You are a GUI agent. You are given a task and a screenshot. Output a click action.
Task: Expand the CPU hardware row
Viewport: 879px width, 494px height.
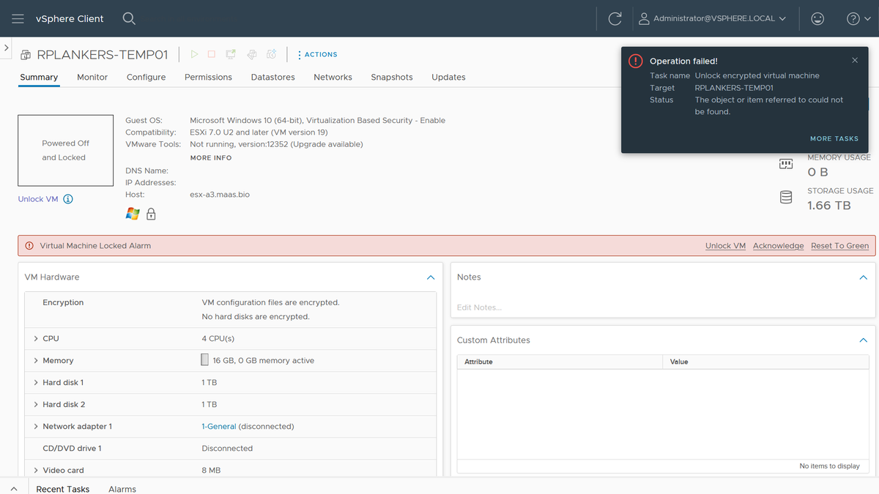click(x=36, y=339)
